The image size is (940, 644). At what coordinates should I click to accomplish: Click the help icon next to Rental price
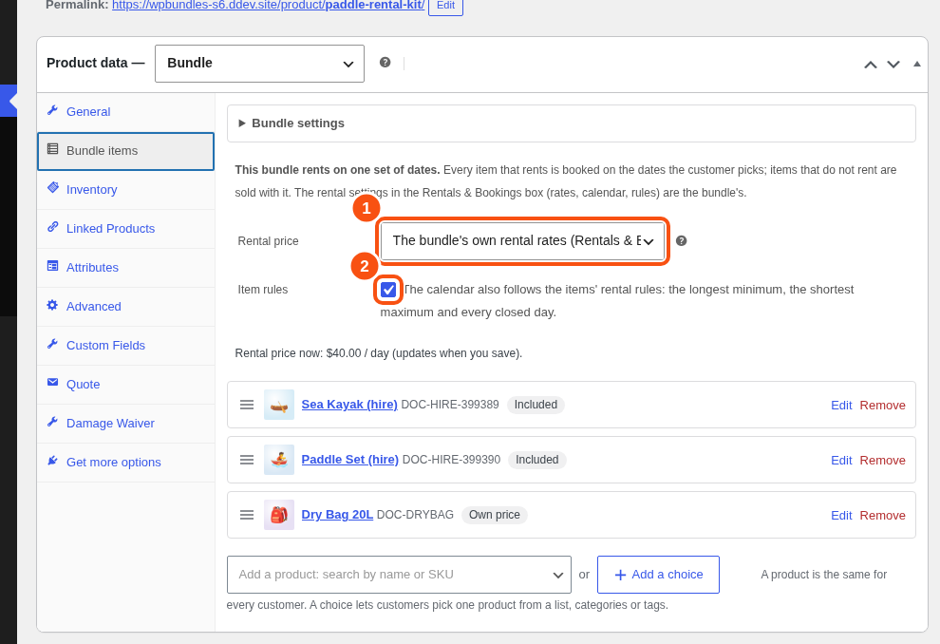pyautogui.click(x=681, y=240)
